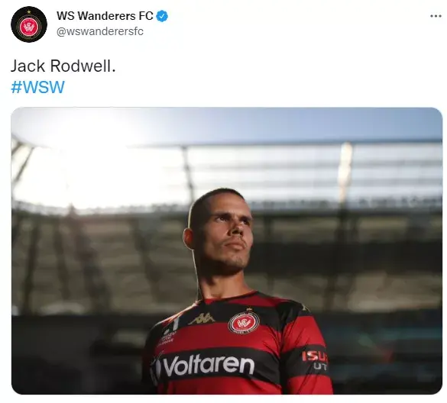Click the white vertical floodlight pole in photo
447x403 pixels.
pos(345,171)
